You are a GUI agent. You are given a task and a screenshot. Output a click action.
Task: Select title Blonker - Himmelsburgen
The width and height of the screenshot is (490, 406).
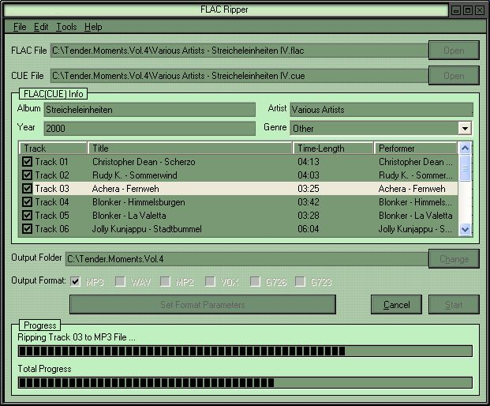point(138,202)
